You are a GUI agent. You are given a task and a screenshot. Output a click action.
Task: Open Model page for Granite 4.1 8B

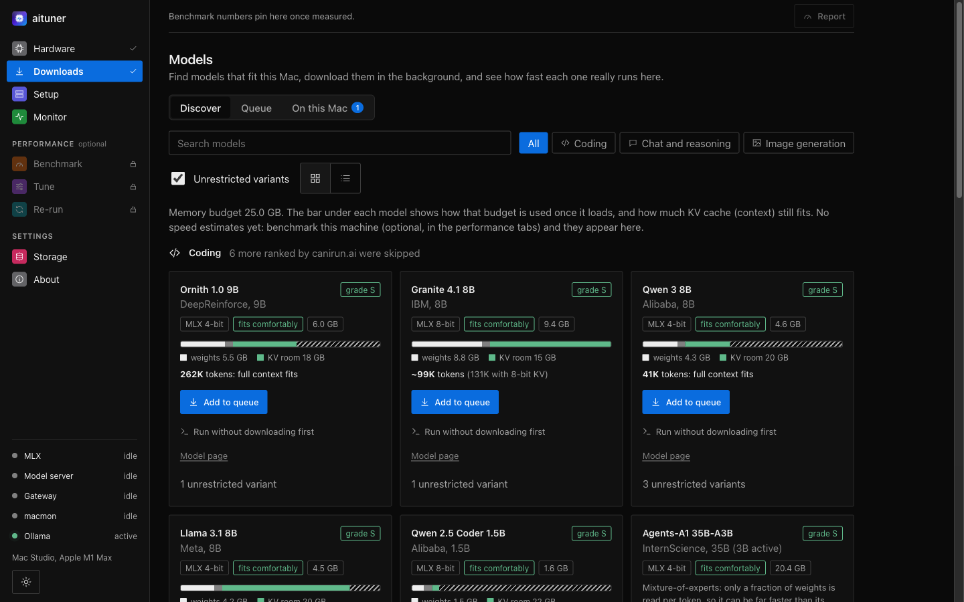[435, 456]
